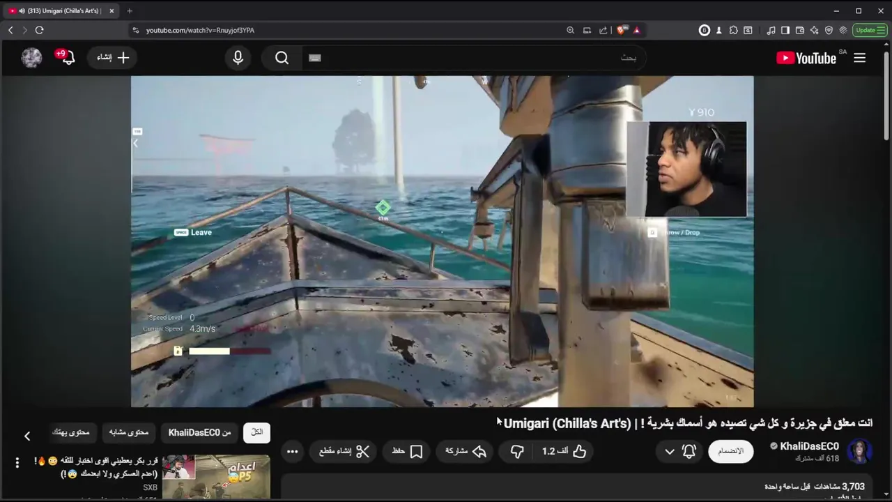Open more actions three-dot menu
This screenshot has width=892, height=502.
[x=293, y=451]
